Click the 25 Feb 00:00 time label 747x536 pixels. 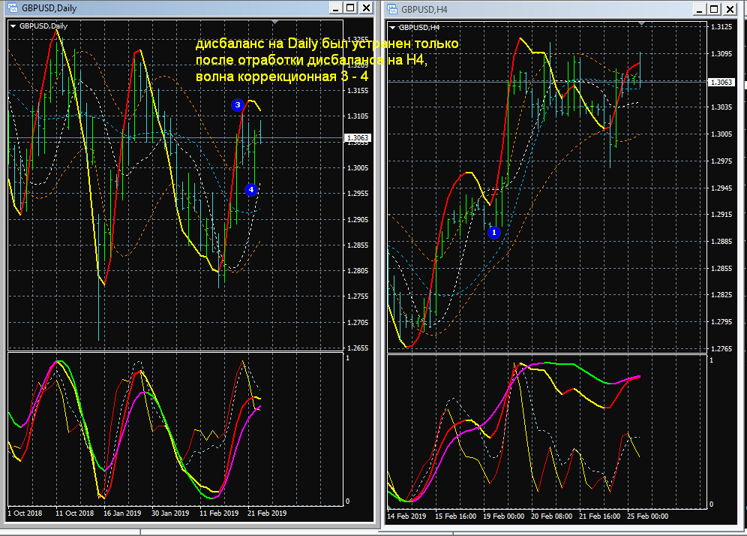coord(647,516)
